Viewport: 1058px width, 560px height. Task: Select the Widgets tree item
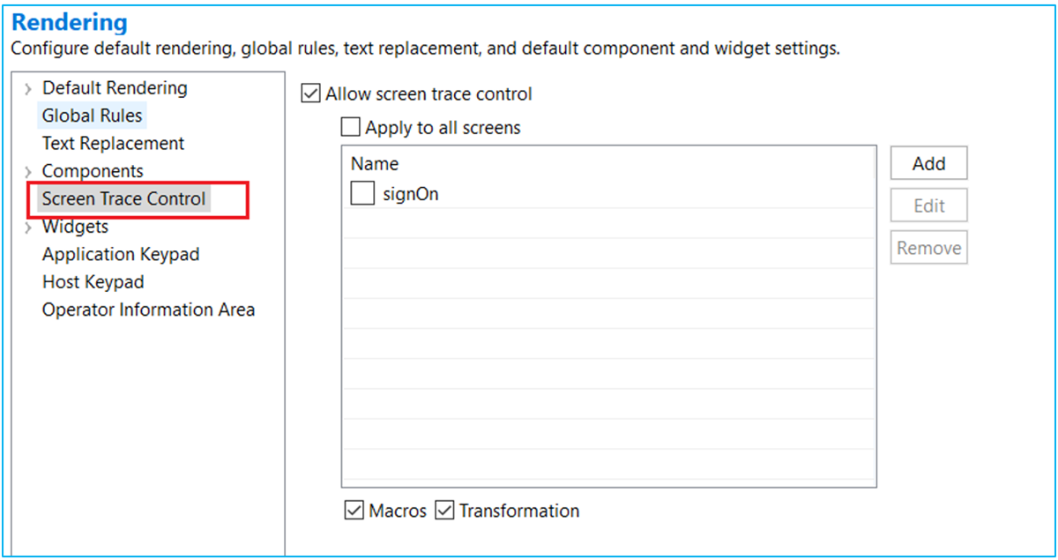click(x=75, y=228)
